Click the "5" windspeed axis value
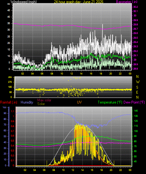 pos(9,62)
